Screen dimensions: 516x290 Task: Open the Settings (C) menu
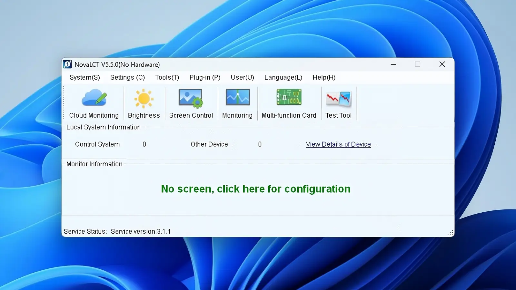click(x=127, y=77)
